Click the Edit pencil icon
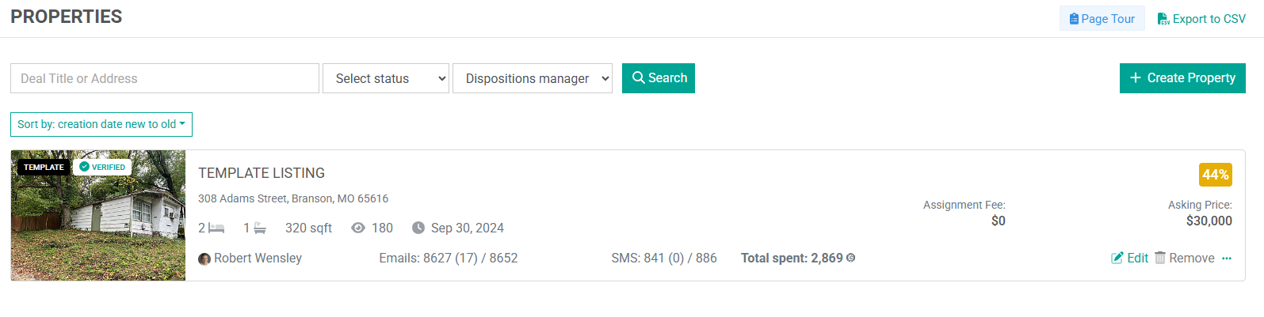Screen dimensions: 1264x317 pos(1117,258)
